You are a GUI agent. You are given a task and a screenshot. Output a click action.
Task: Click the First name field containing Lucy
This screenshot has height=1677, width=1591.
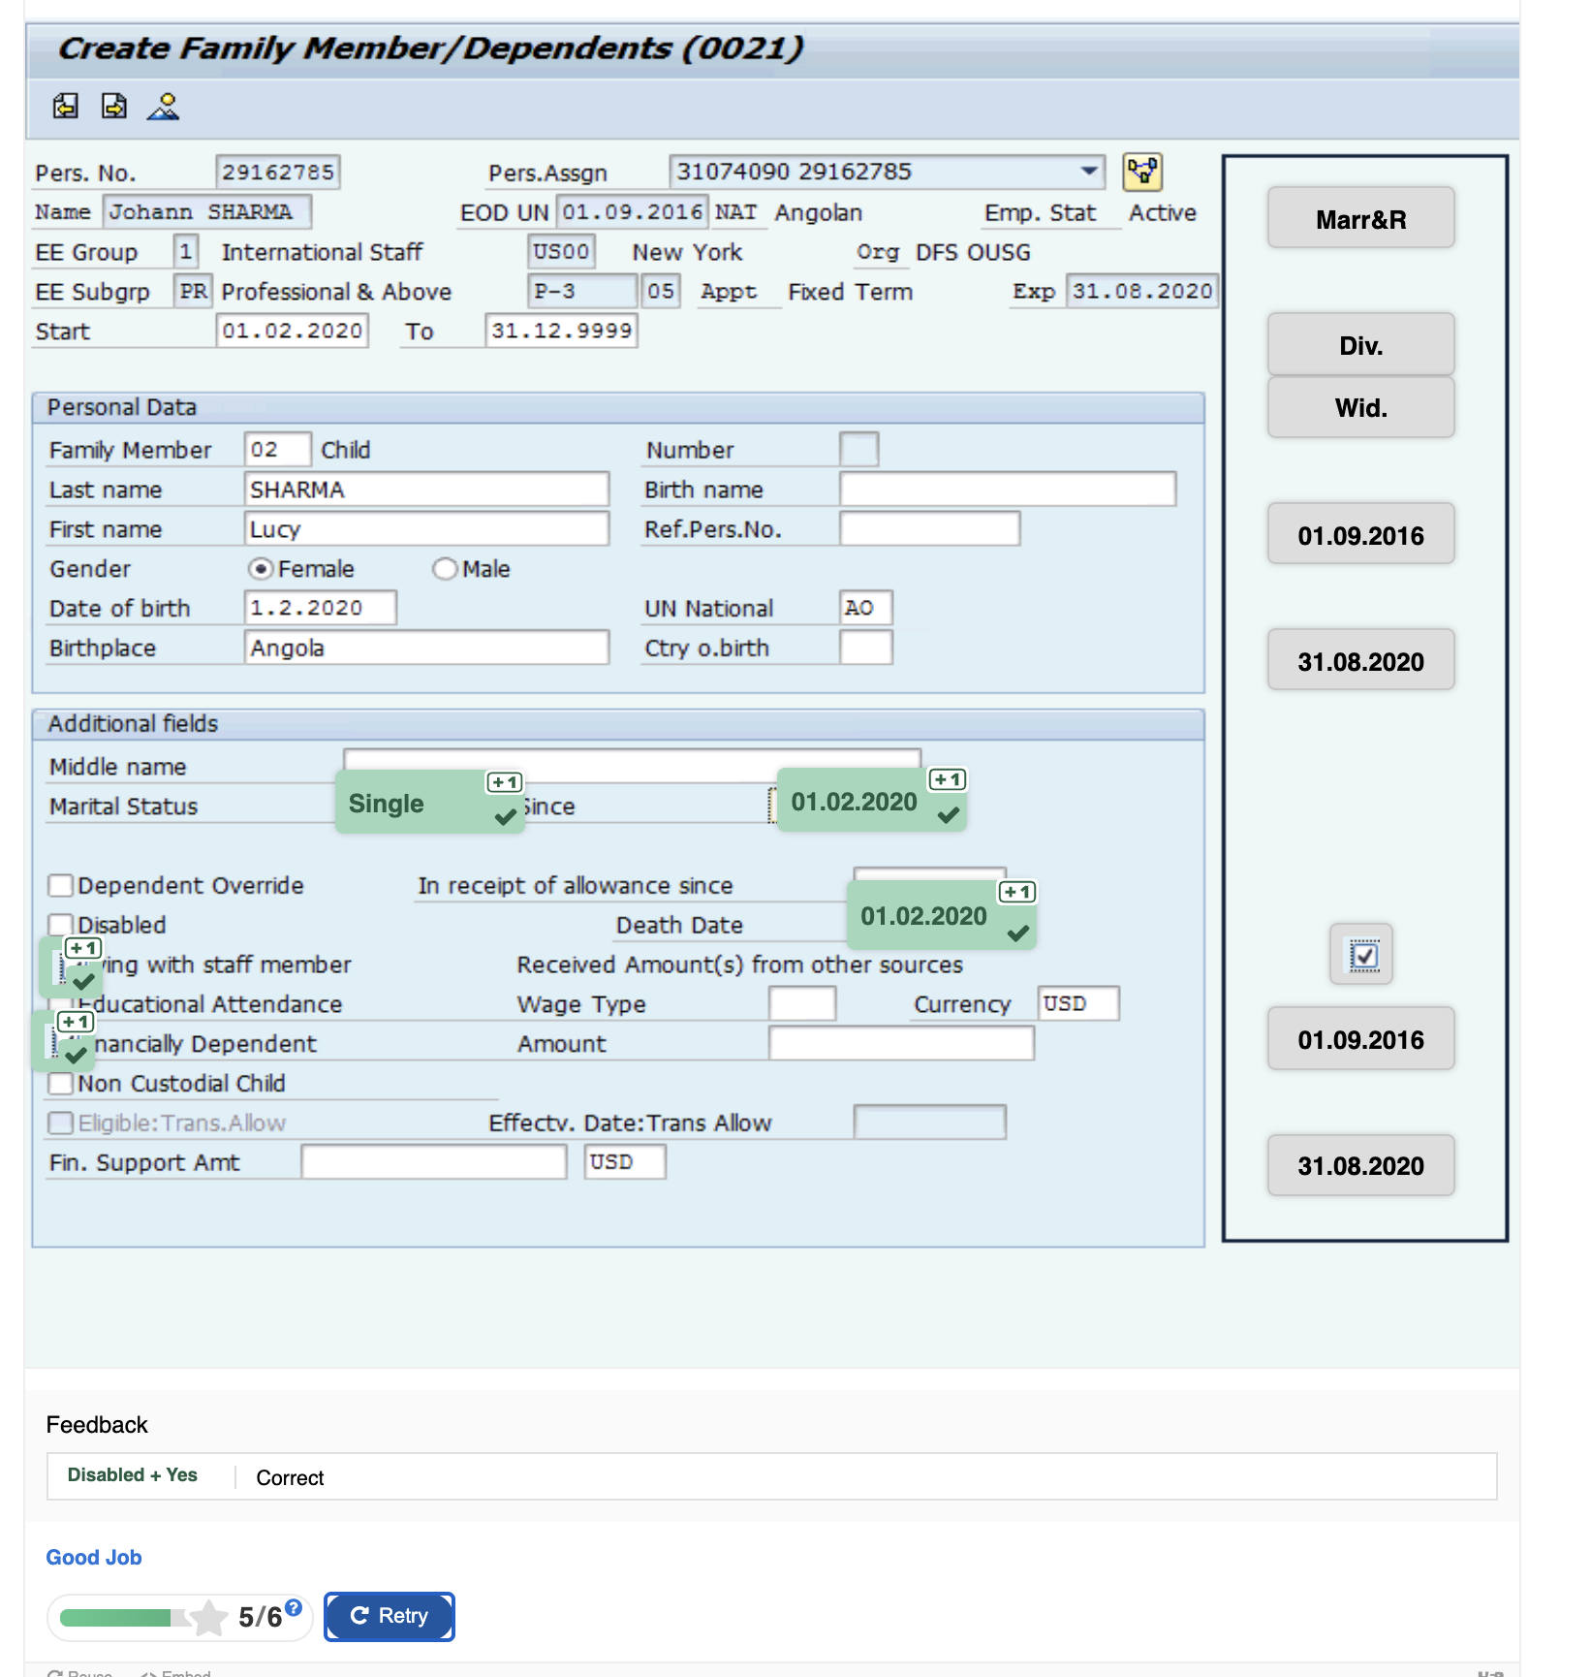(426, 529)
